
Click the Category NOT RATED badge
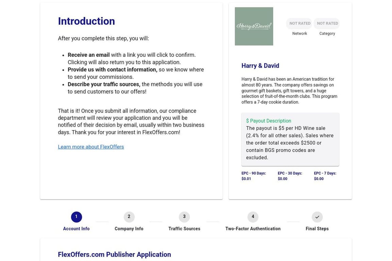pos(327,23)
